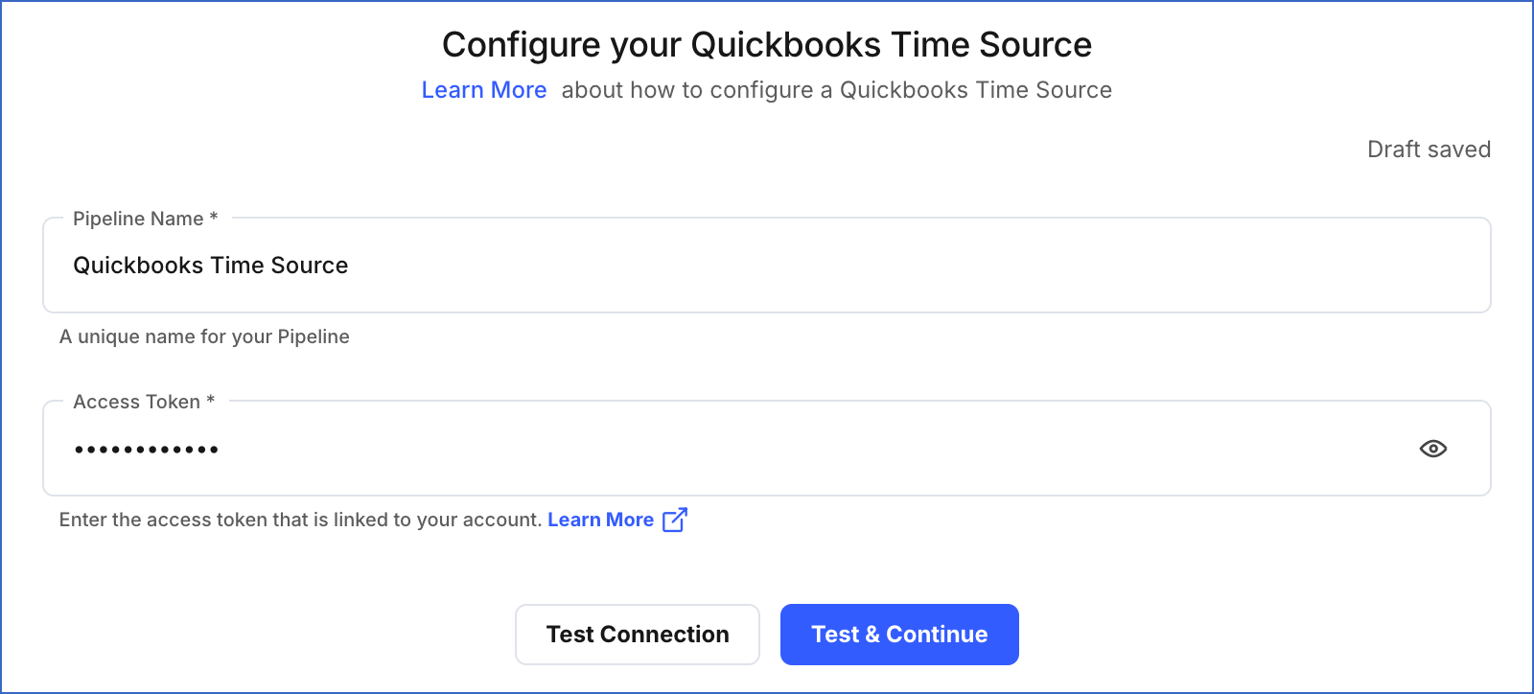Select the Configure your Quickbooks Time Source heading
Viewport: 1534px width, 694px height.
point(767,45)
